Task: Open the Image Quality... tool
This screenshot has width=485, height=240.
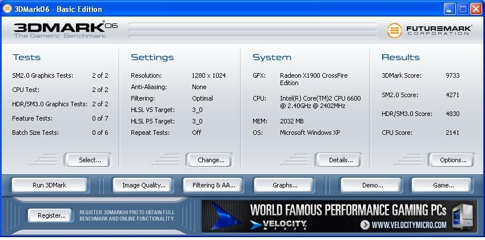Action: (142, 185)
